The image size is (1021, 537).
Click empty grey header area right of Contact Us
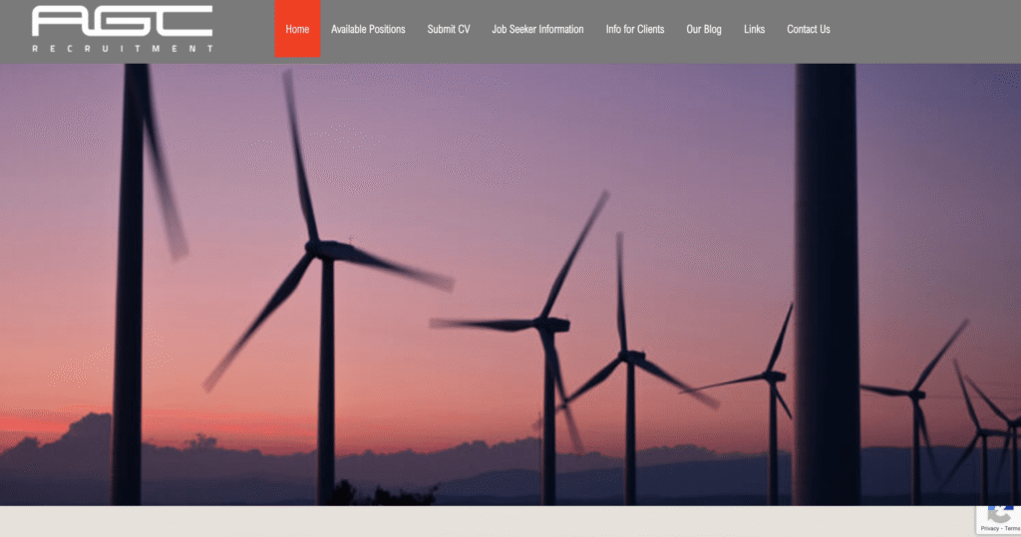click(927, 30)
